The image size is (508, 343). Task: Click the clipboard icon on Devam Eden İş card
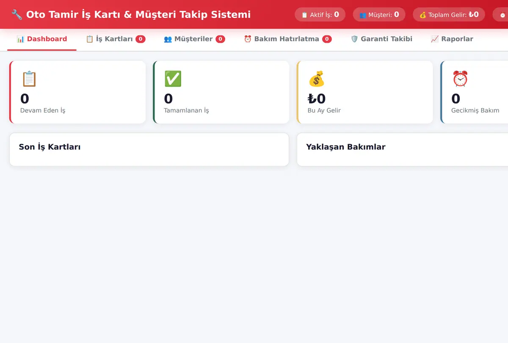[29, 79]
